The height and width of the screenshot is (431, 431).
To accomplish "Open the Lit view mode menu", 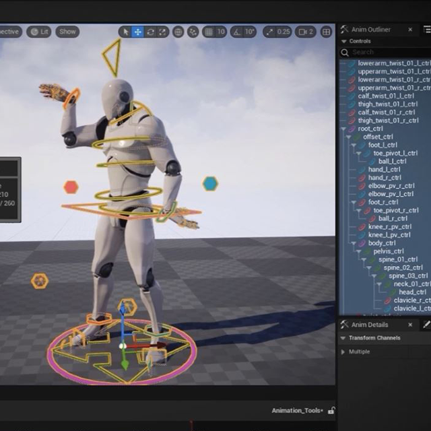I will point(40,32).
